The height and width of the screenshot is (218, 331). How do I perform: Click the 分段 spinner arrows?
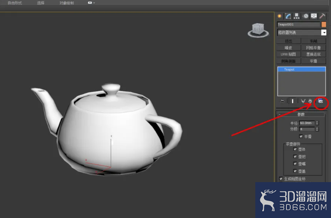coord(317,129)
